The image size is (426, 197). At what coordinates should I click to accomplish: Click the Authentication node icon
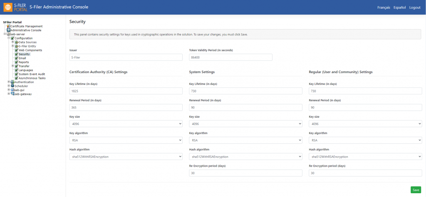12,82
